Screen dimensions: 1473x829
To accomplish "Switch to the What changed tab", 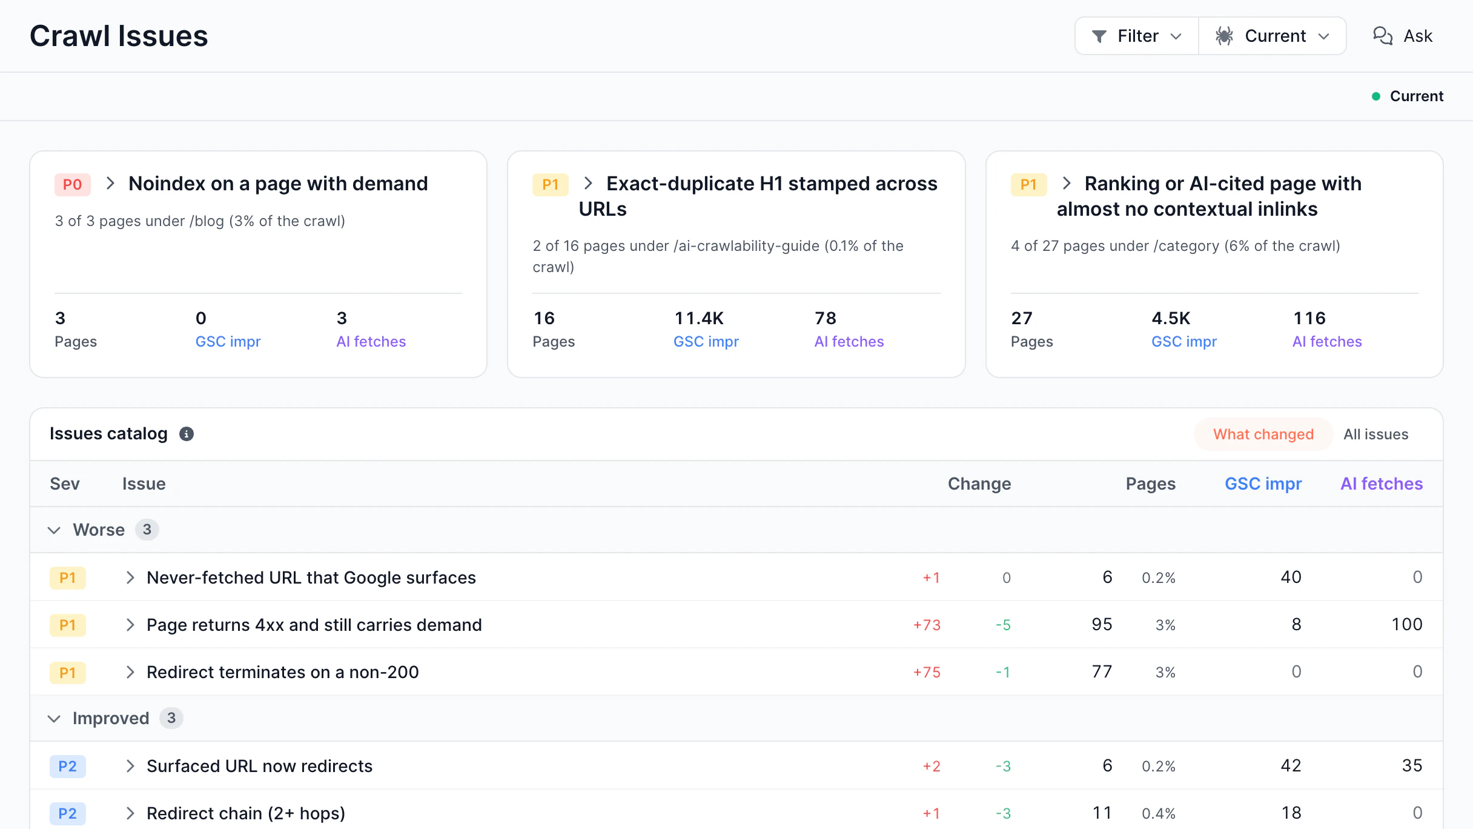I will [x=1263, y=434].
